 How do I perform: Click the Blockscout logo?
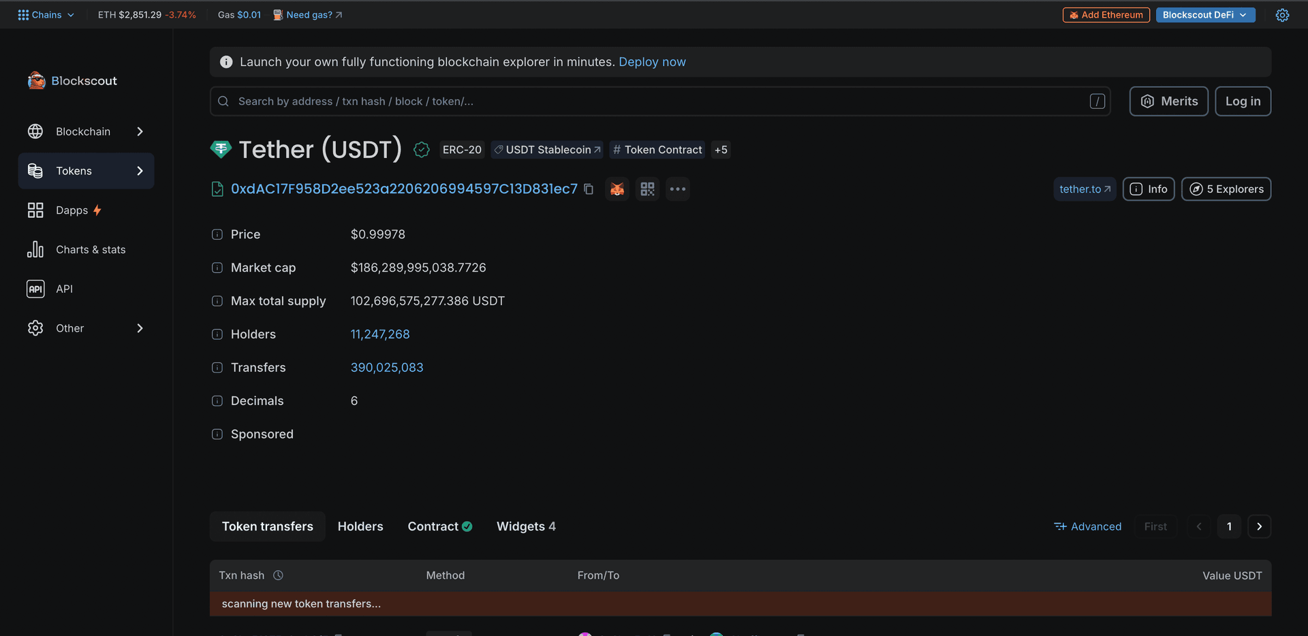(72, 81)
